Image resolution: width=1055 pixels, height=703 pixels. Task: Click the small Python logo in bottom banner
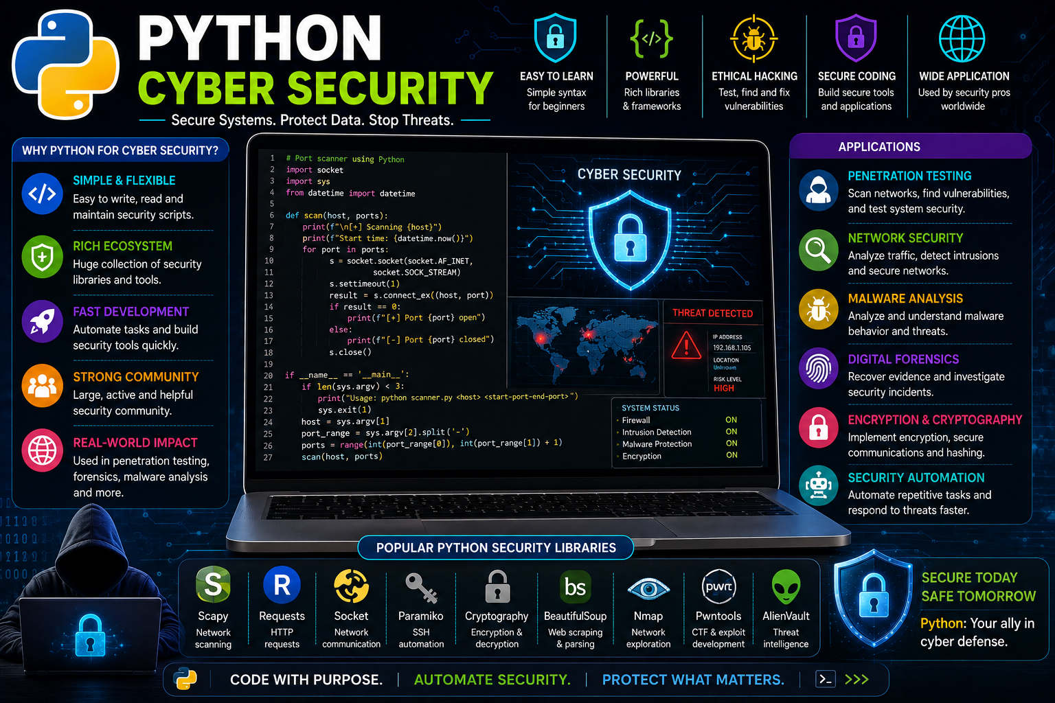point(185,679)
